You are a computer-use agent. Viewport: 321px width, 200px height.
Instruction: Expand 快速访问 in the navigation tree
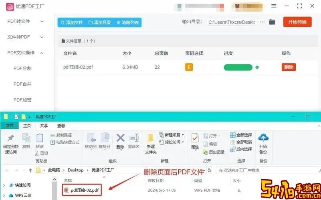pyautogui.click(x=4, y=185)
